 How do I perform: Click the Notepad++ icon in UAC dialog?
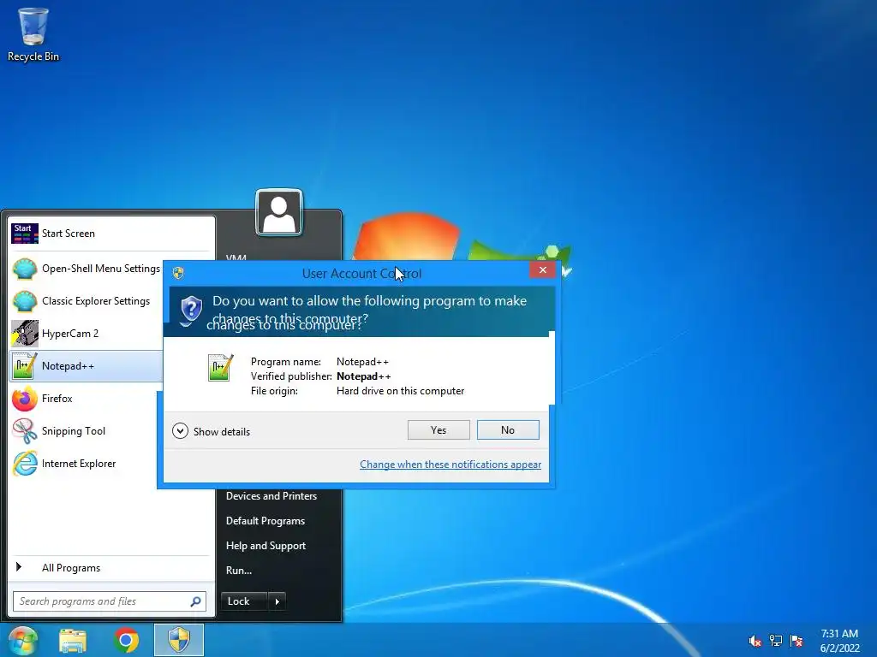tap(220, 368)
